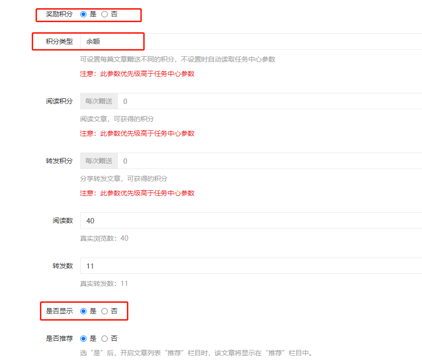Click the 转发数 label

(x=62, y=266)
